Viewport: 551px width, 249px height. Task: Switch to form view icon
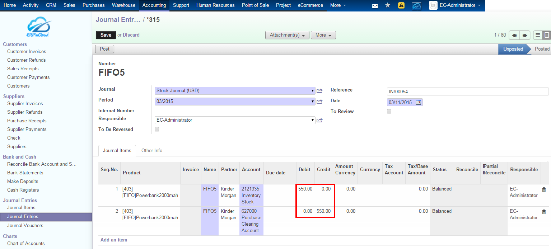click(x=547, y=35)
